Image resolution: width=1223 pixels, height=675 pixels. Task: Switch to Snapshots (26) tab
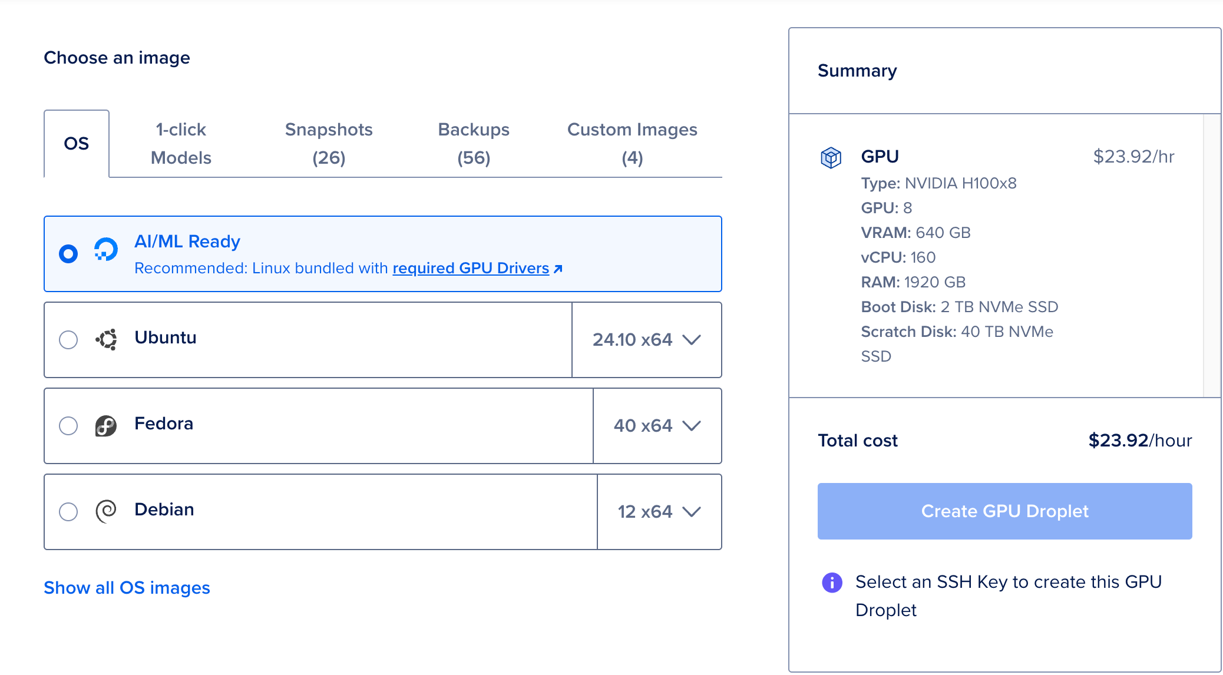click(329, 143)
